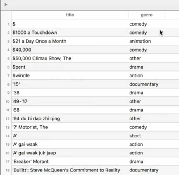
Task: Click the genre column header
Action: coord(147,15)
